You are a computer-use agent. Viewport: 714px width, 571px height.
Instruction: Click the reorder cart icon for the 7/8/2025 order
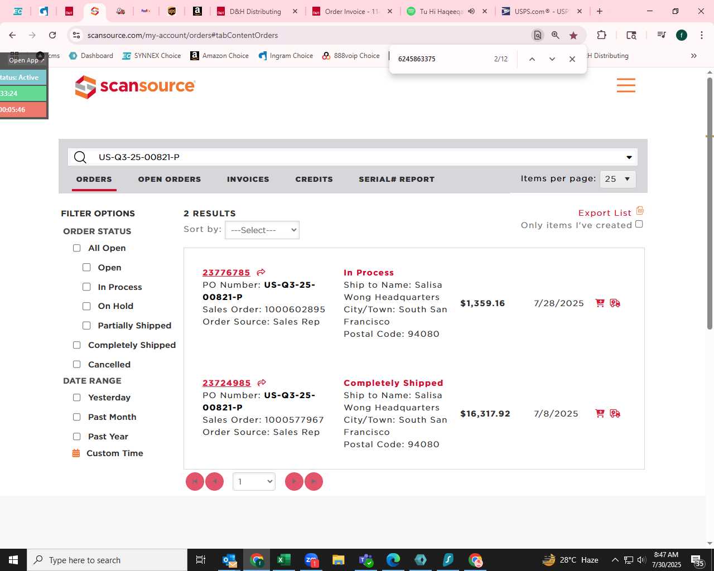coord(600,413)
